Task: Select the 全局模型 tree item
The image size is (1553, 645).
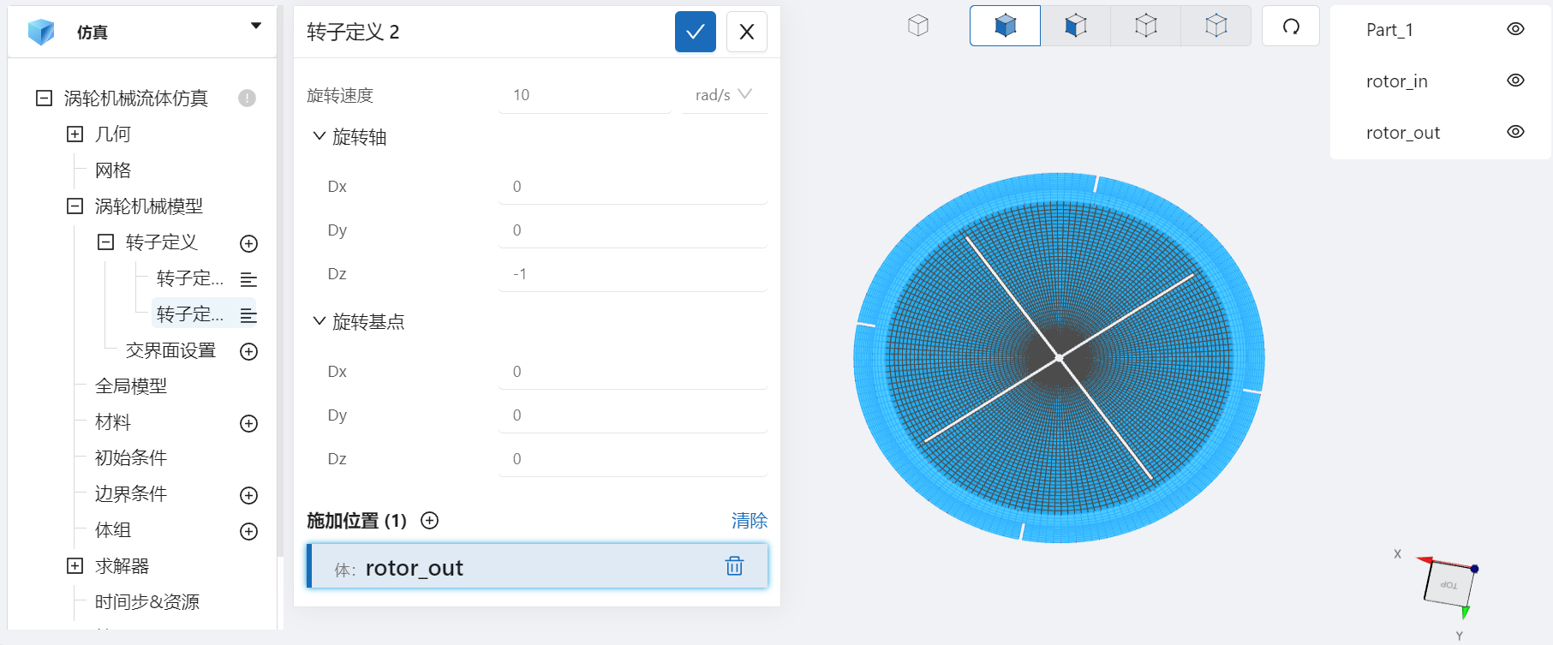Action: tap(131, 385)
